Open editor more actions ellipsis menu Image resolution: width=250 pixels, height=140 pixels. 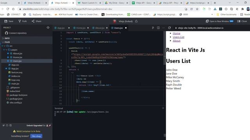(163, 28)
